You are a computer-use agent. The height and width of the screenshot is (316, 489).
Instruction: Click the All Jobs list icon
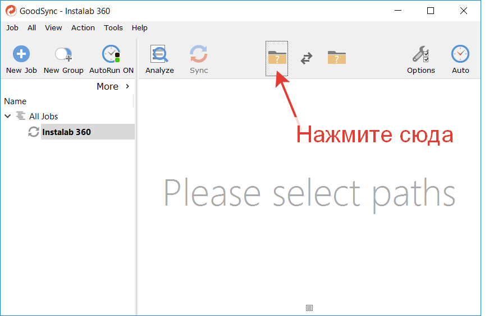point(21,116)
